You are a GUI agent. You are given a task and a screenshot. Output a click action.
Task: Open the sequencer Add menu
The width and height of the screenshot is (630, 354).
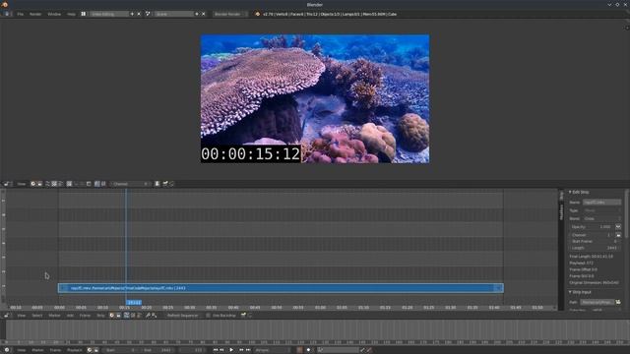(70, 316)
